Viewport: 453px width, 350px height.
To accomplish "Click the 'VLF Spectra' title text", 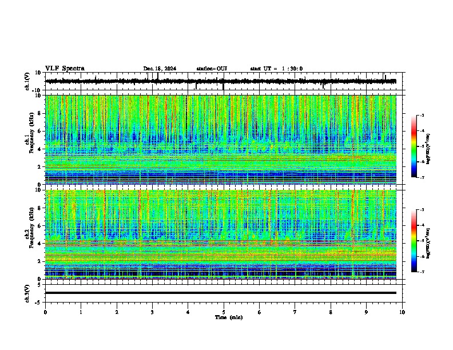I will coord(65,69).
